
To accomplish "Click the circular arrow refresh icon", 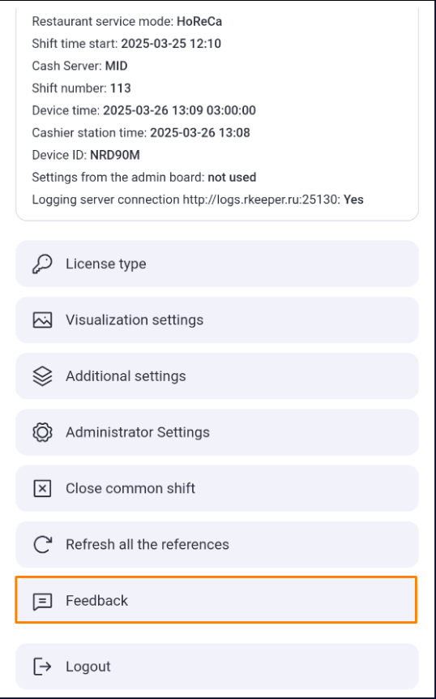I will (42, 545).
